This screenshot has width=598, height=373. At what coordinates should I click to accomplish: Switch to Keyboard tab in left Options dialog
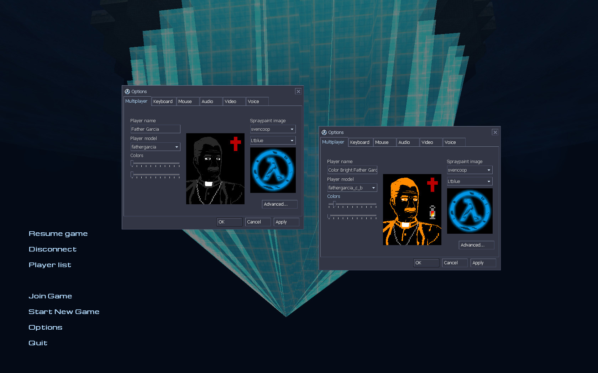tap(163, 102)
